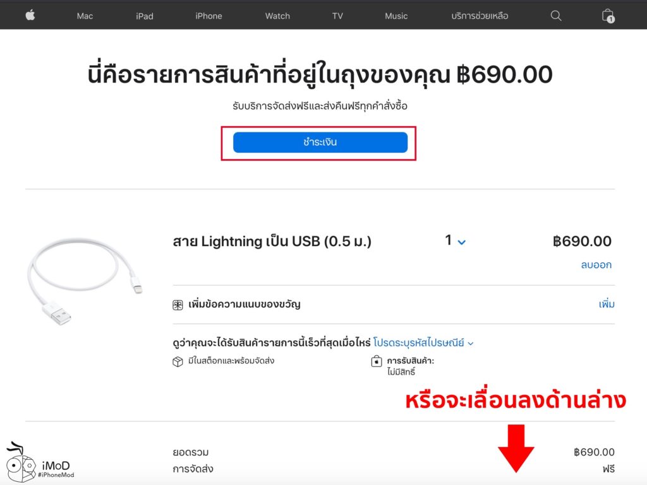Click the gift message icon

(178, 305)
